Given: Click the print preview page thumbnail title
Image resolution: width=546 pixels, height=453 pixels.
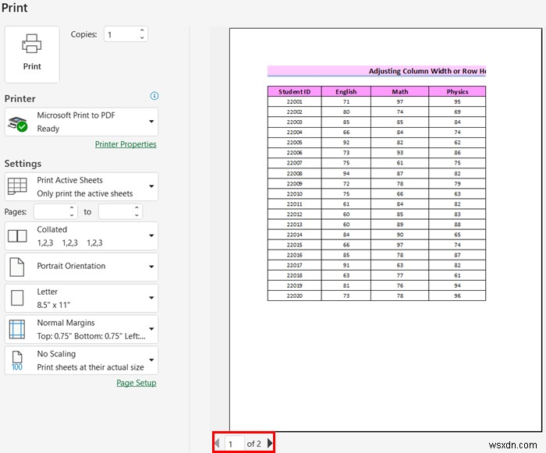Looking at the screenshot, I should [427, 71].
